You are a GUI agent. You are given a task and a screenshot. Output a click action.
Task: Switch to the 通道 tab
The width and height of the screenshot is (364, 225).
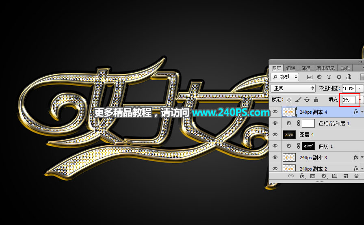point(290,68)
